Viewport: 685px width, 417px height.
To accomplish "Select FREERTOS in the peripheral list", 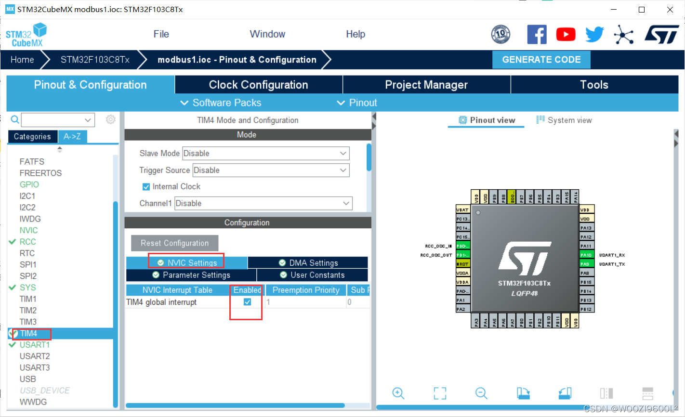I will [x=40, y=173].
